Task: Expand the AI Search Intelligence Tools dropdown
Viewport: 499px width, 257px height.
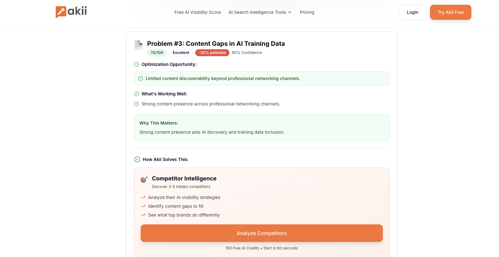Action: click(x=257, y=12)
